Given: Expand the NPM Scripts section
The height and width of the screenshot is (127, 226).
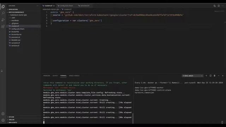Looking at the screenshot, I should tap(24, 122).
